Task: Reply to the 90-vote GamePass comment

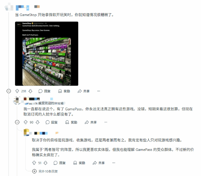Action: tap(52, 122)
